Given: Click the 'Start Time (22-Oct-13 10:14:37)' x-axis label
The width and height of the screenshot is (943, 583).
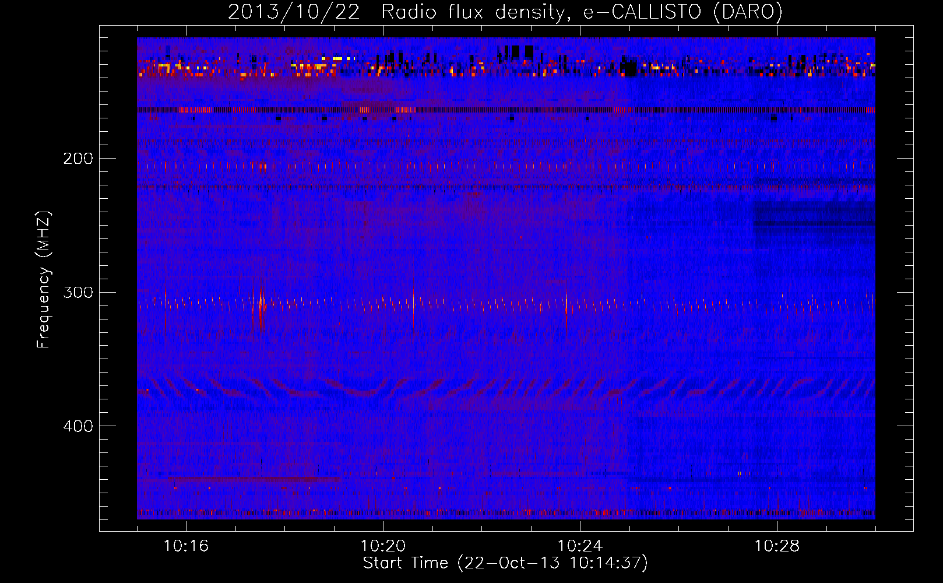Looking at the screenshot, I should (505, 563).
